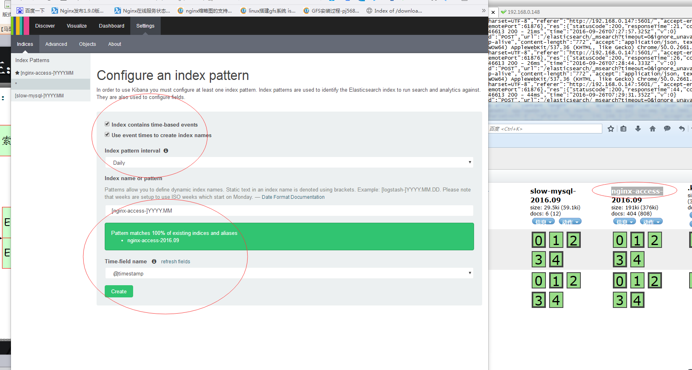This screenshot has width=692, height=370.
Task: Open 动作 dropdown under slow-mysql-2016.09
Action: (570, 222)
